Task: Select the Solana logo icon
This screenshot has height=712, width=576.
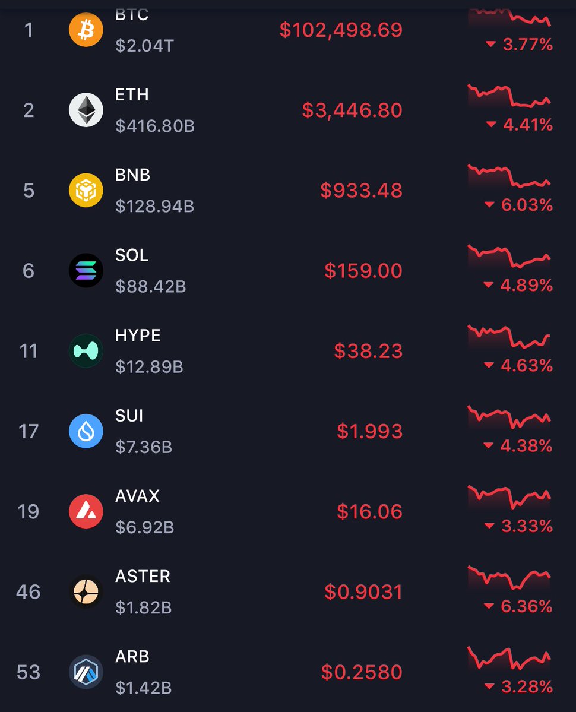Action: [x=86, y=271]
